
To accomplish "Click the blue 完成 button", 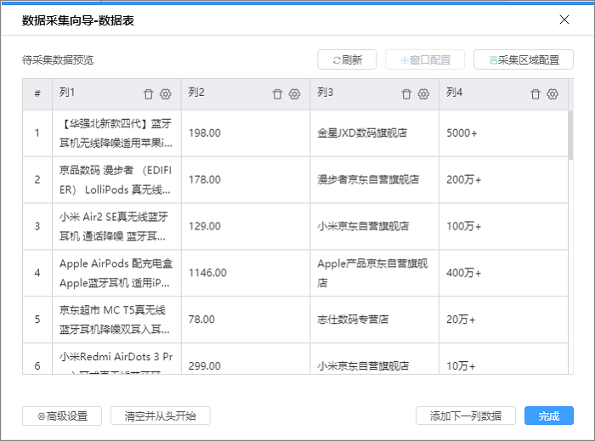I will (549, 416).
